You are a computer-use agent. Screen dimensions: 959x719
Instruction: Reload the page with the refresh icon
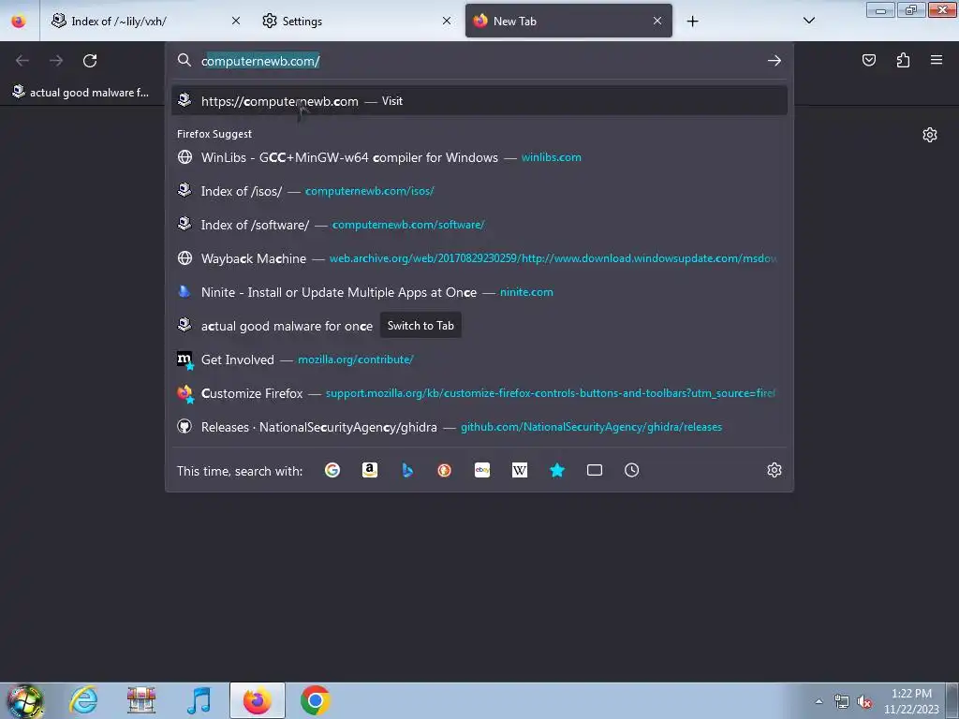point(90,61)
